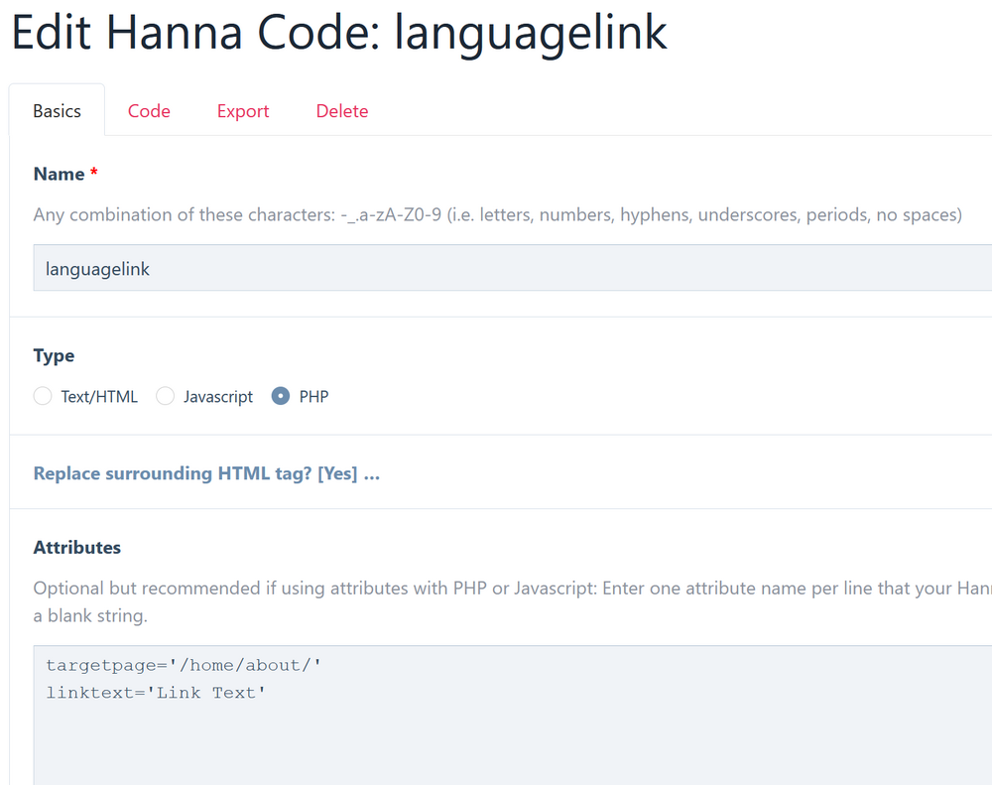Click the Attributes section heading
The height and width of the screenshot is (785, 992).
76,547
